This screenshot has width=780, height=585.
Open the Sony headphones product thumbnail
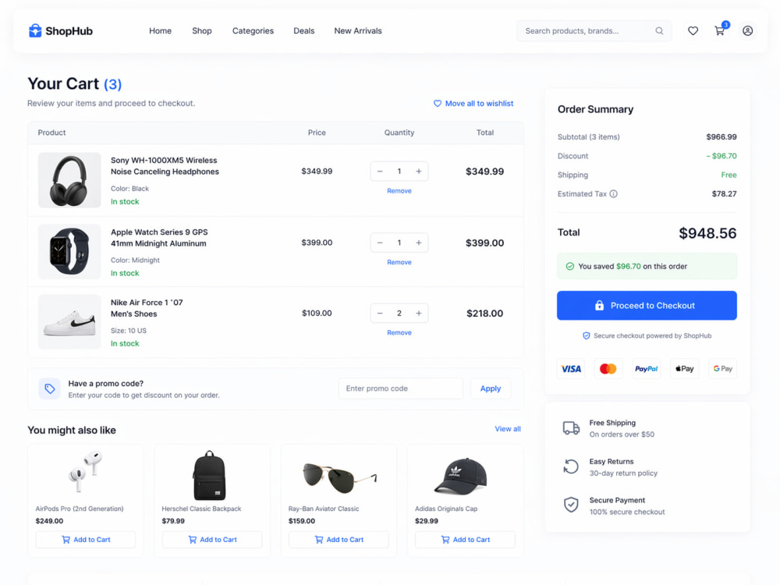point(69,180)
